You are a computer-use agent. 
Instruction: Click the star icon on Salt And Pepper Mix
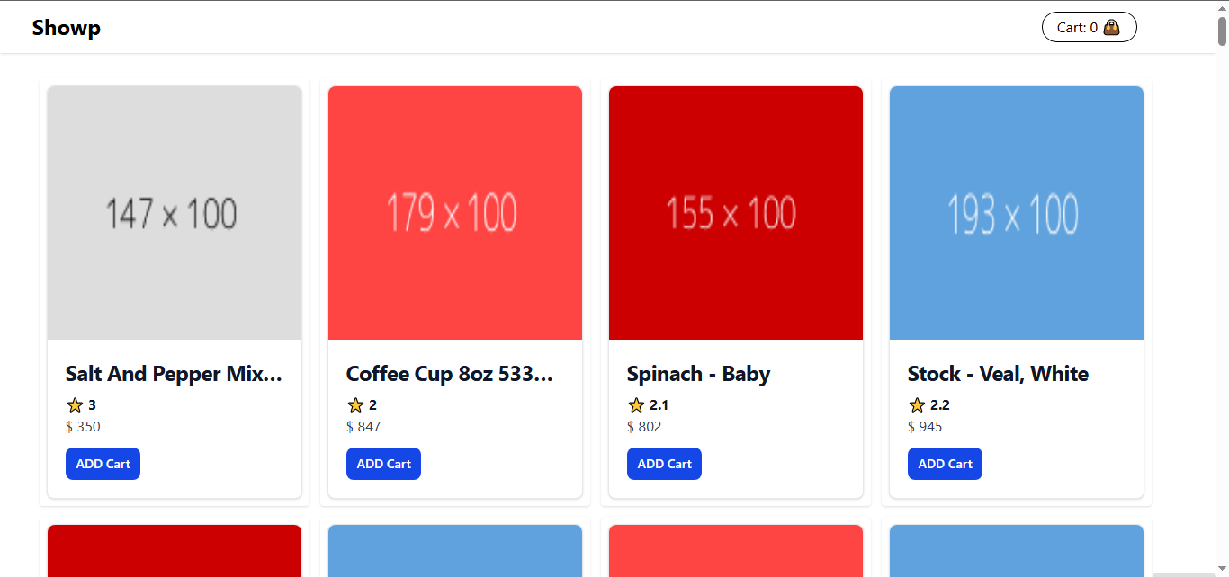click(x=75, y=405)
